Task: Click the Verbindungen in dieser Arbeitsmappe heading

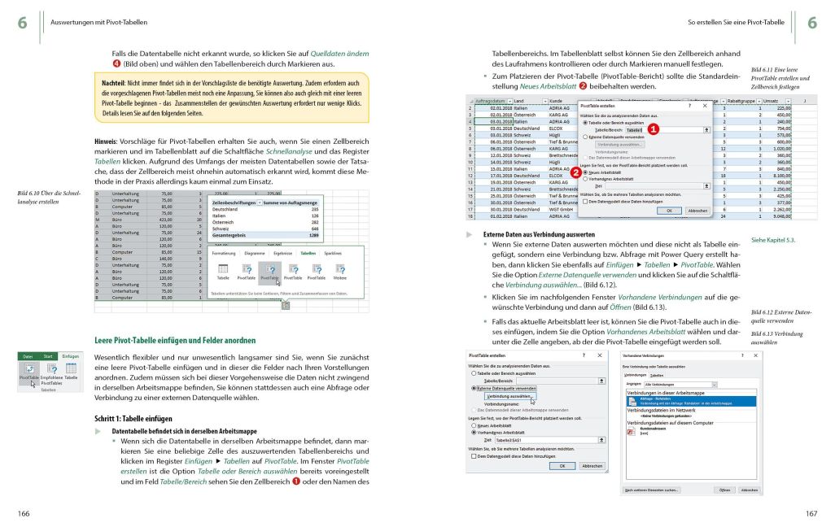Action: [x=666, y=393]
